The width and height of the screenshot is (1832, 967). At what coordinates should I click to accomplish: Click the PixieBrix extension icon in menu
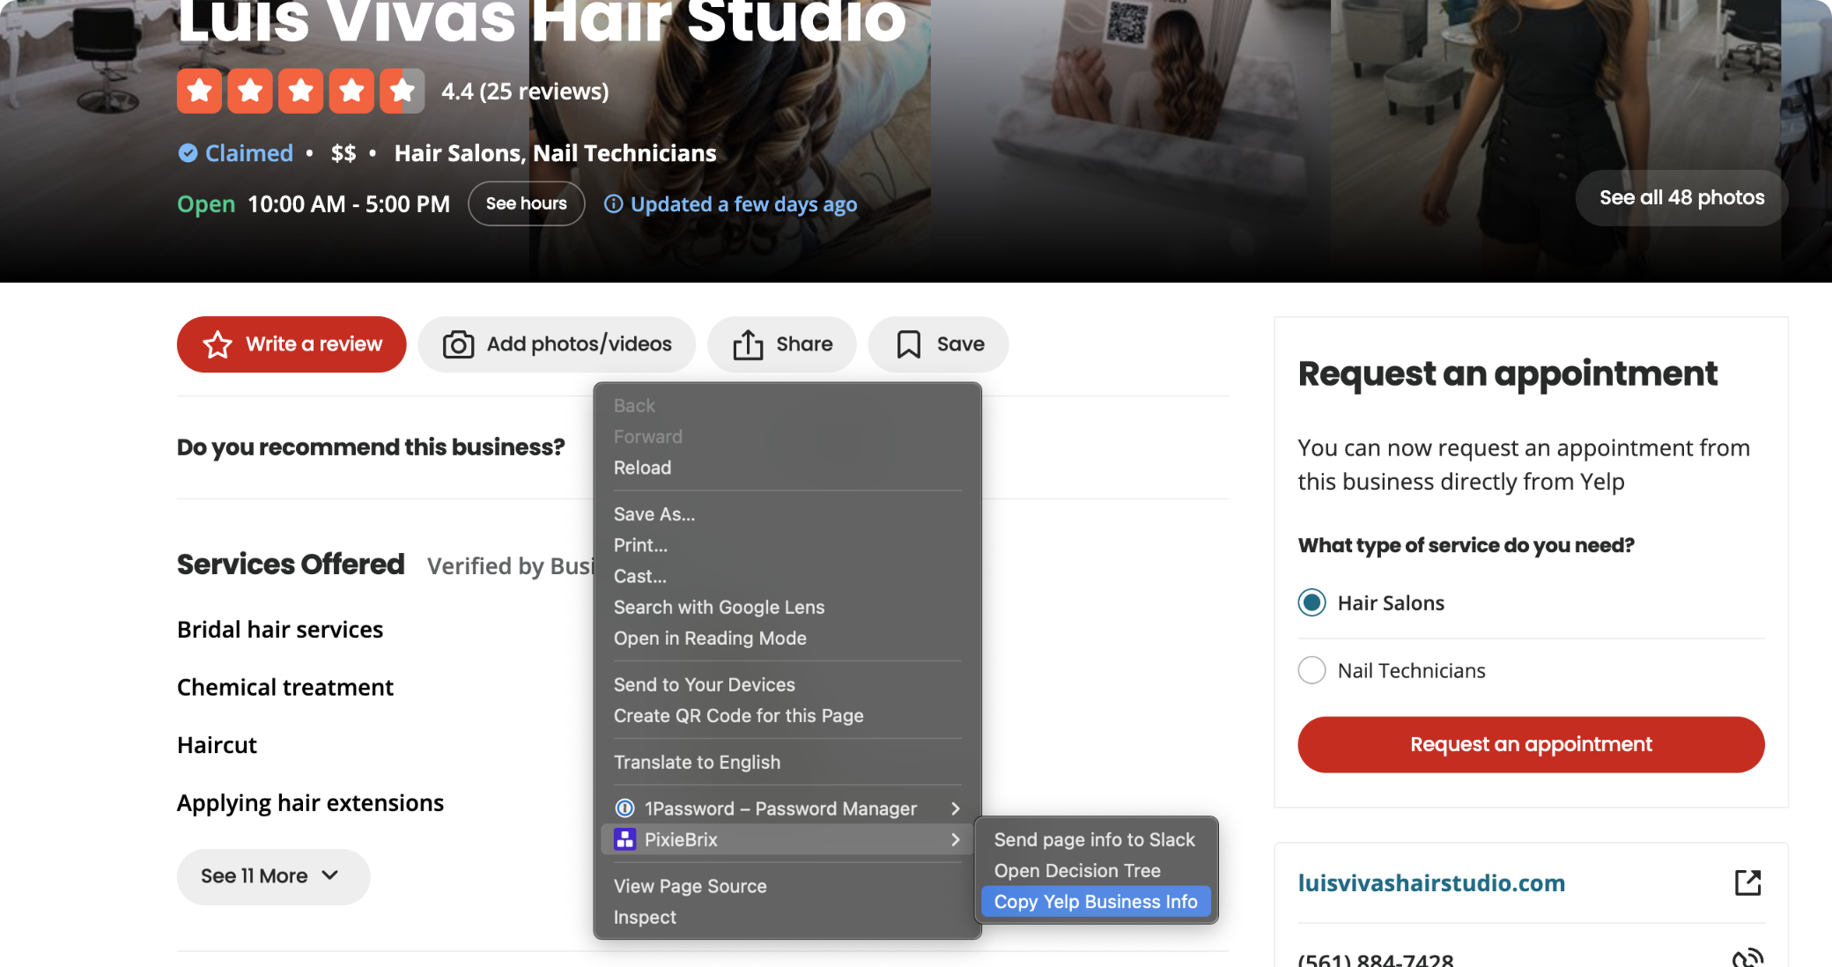click(624, 839)
